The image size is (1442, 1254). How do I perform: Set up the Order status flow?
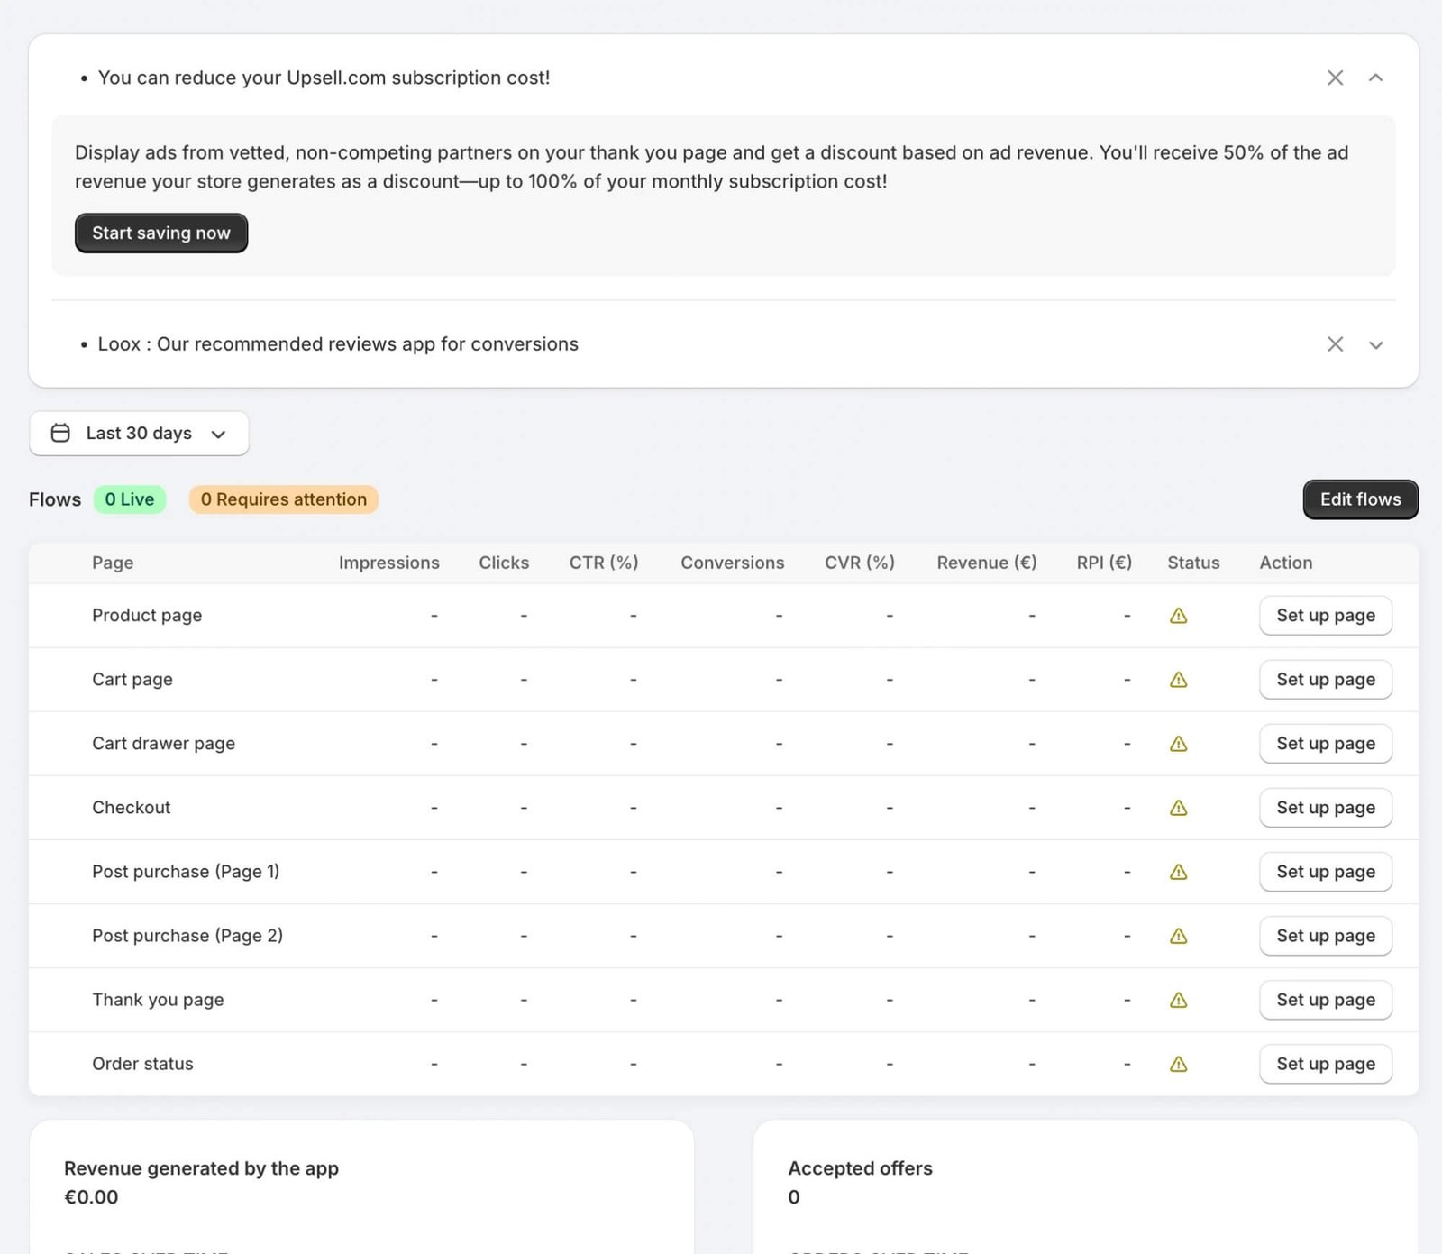pyautogui.click(x=1325, y=1064)
